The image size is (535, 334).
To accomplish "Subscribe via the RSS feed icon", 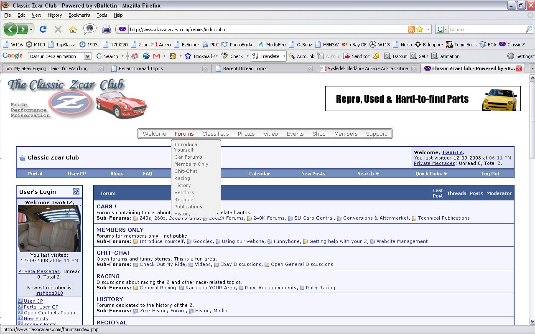I will click(x=411, y=30).
